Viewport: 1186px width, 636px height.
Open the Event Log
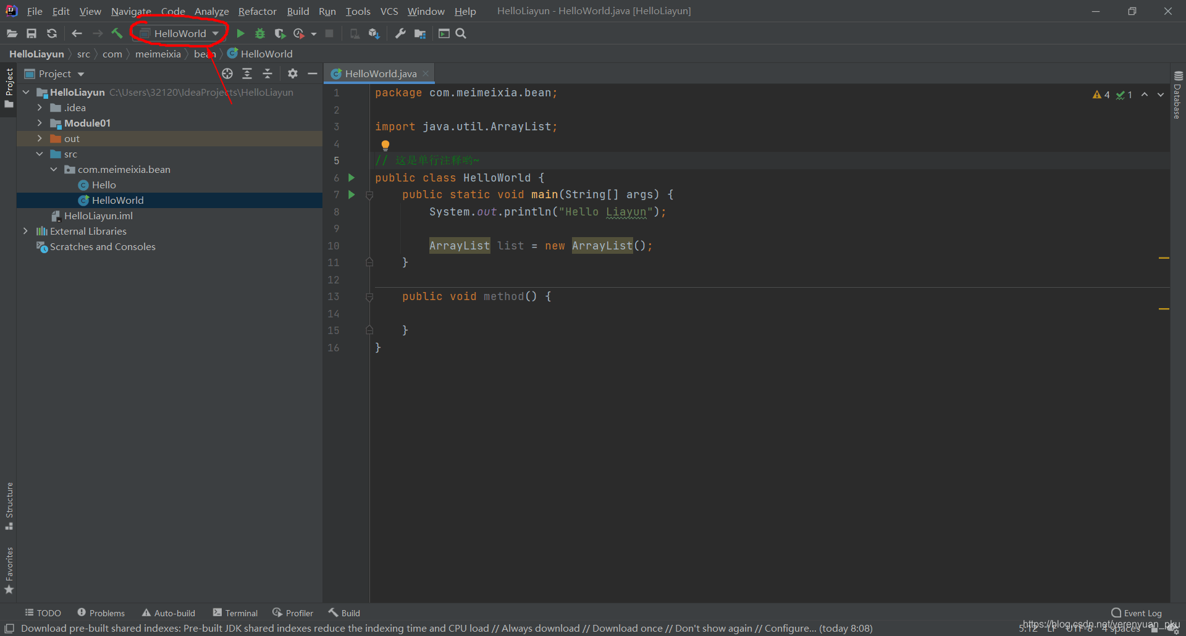pos(1137,613)
